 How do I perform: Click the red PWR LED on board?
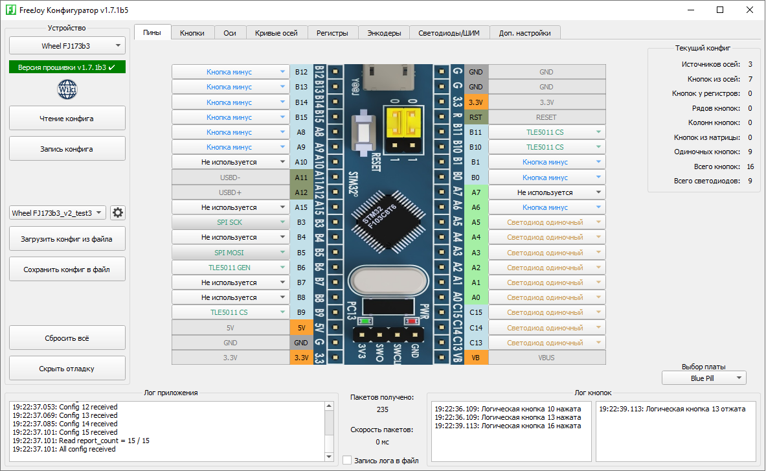pos(411,321)
